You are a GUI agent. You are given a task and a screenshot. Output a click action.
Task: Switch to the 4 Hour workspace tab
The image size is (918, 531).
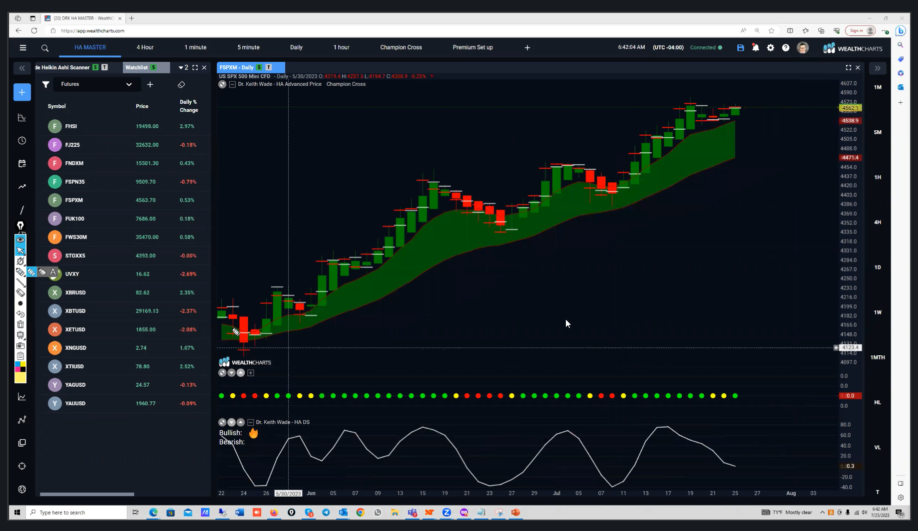coord(145,47)
